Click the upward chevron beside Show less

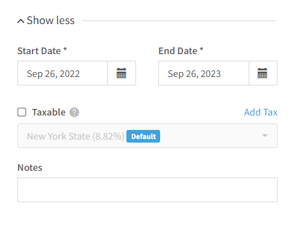21,21
